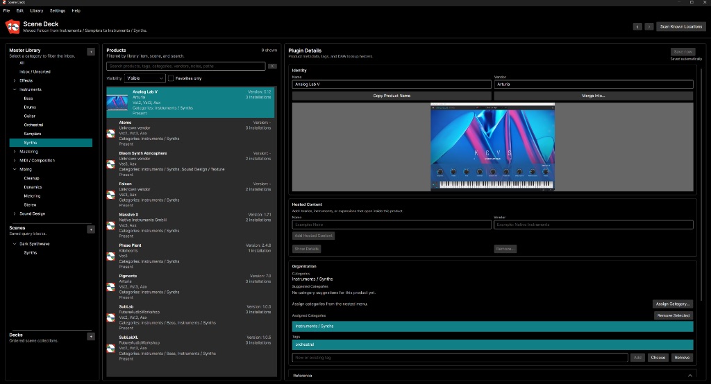Select the Bass category
711x384 pixels.
coord(28,98)
